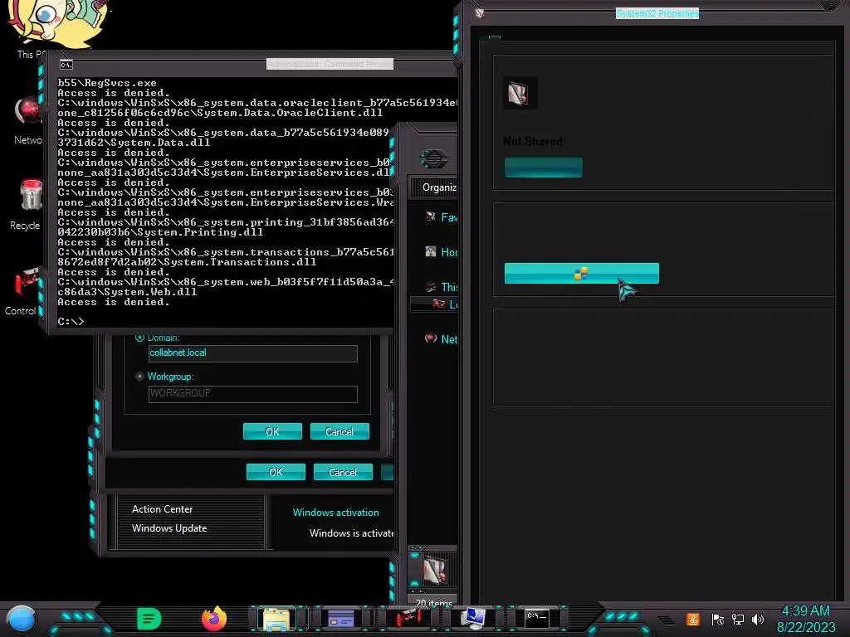The image size is (850, 637).
Task: Click the Command Prompt window system icon
Action: [x=66, y=65]
